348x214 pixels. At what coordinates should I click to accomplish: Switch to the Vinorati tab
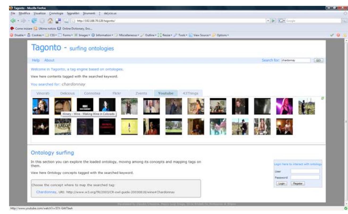42,93
